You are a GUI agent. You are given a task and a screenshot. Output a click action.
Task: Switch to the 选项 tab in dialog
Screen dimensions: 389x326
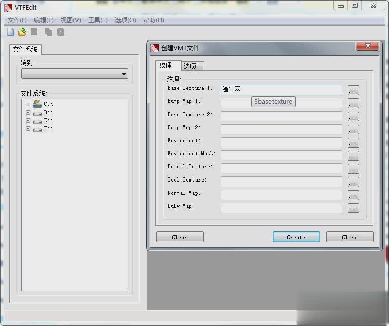tap(193, 66)
